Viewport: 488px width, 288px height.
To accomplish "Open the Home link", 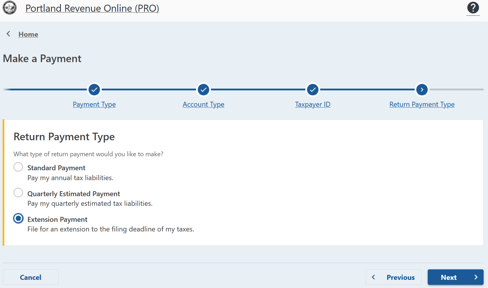I will click(28, 34).
